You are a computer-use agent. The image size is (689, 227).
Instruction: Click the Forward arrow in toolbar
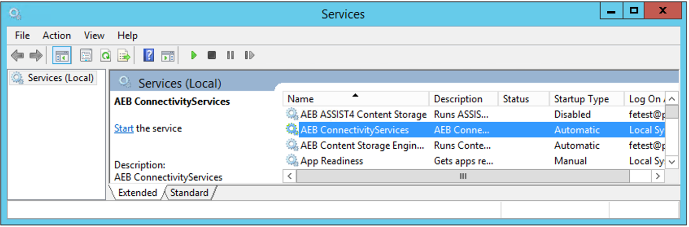36,55
